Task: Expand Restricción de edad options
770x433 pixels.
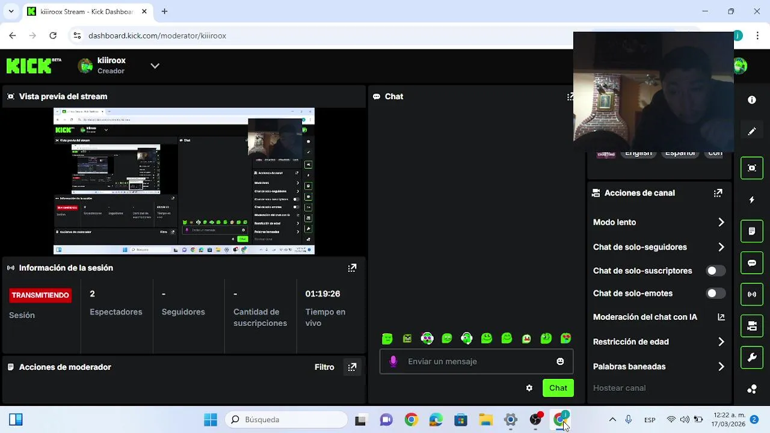Action: tap(721, 342)
